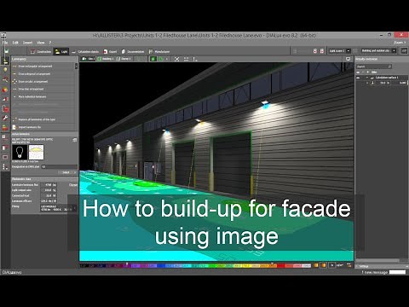Screen dimensions: 409x307
Task: Select the light bulb lamps tool in sidebar
Action: (5, 70)
